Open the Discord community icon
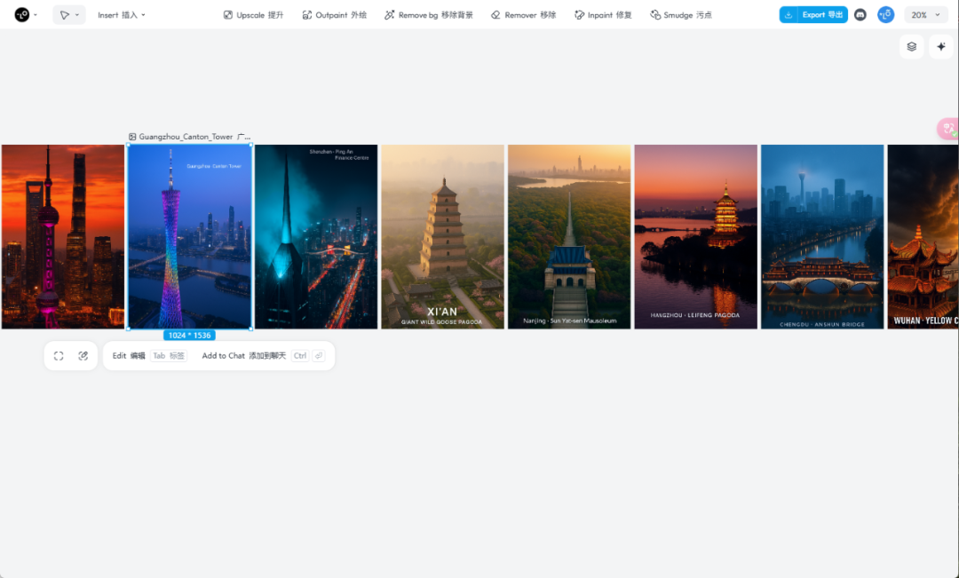959x578 pixels. [860, 15]
